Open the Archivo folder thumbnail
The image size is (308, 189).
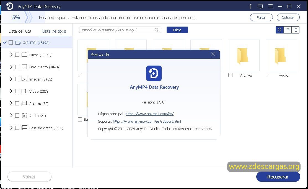tap(244, 55)
